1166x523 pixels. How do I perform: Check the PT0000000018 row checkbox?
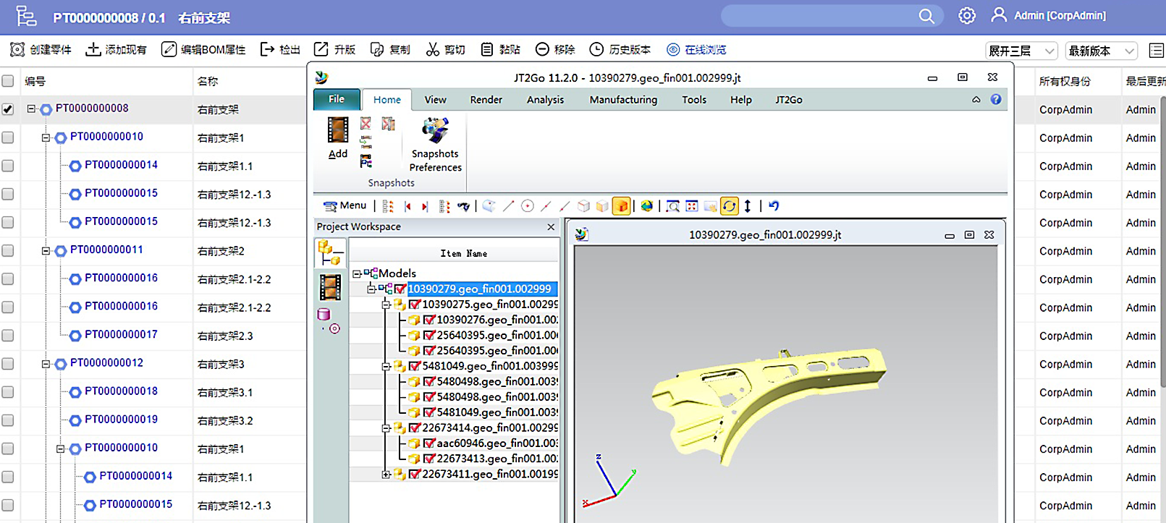click(8, 392)
